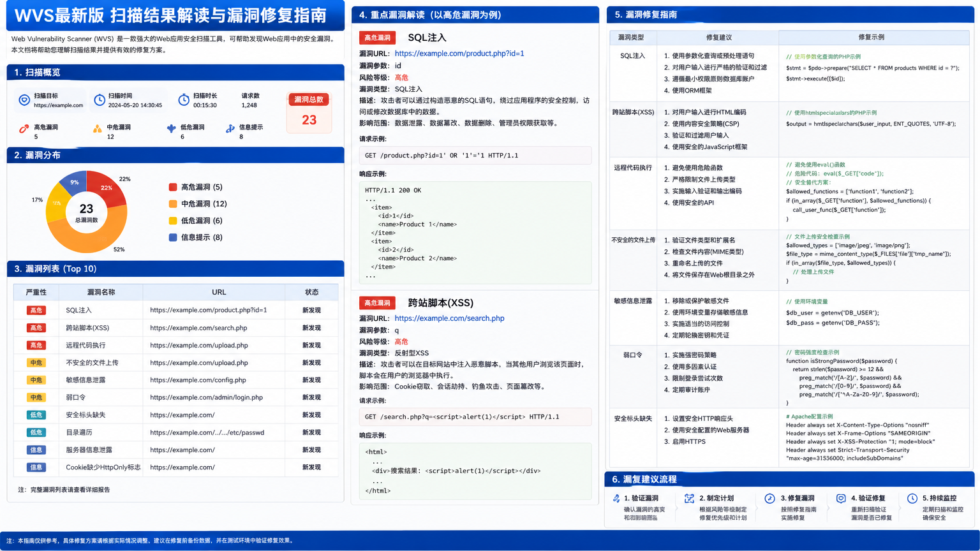Click the step 1 验证漏洞 icon

click(616, 499)
